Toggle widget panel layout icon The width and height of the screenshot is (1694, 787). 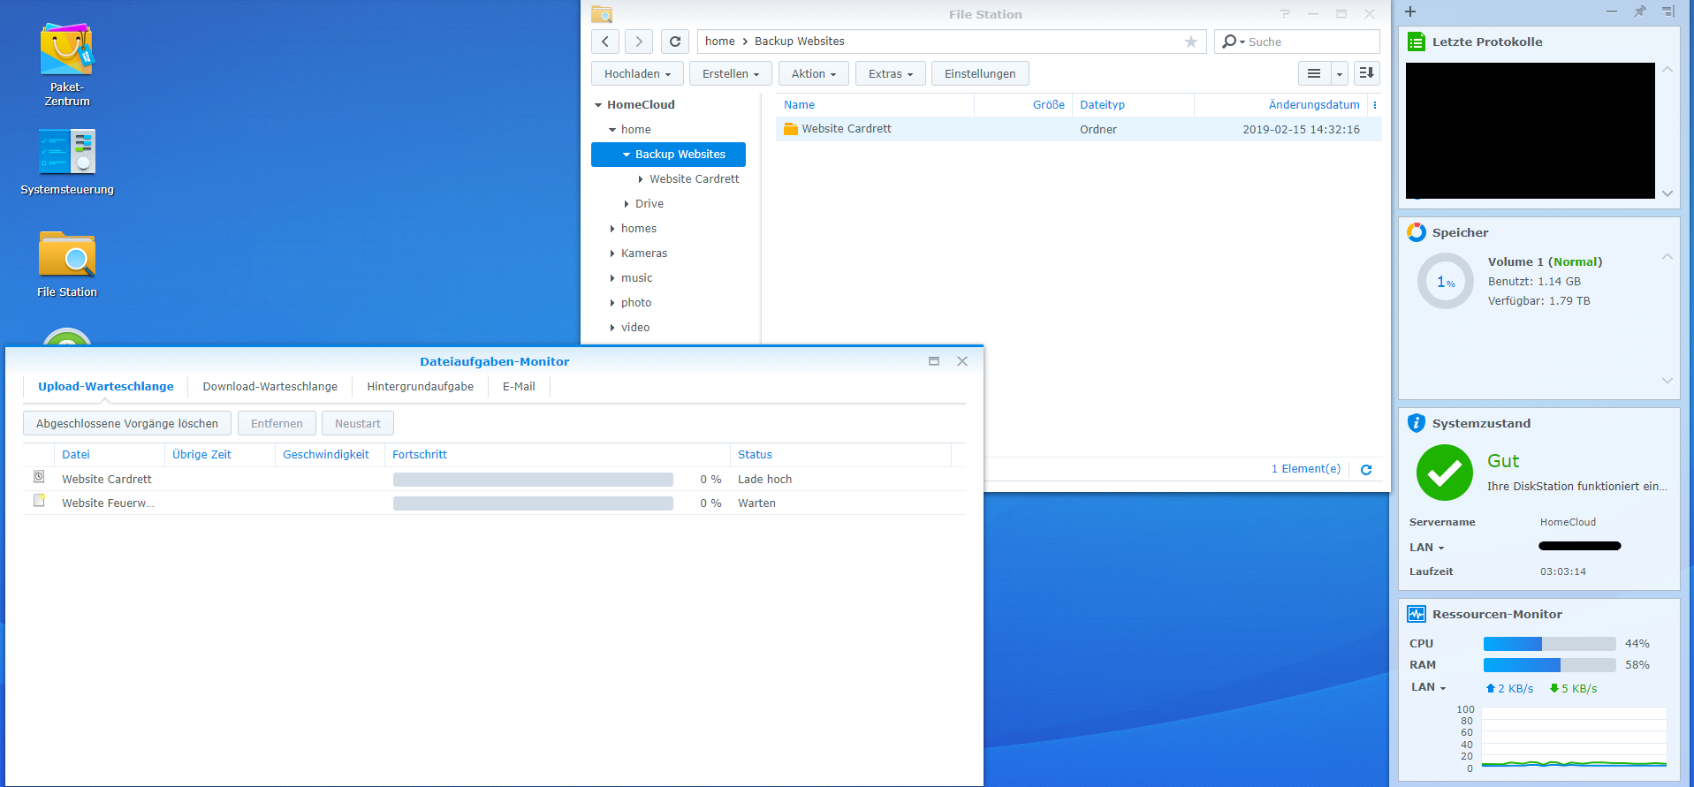coord(1667,11)
